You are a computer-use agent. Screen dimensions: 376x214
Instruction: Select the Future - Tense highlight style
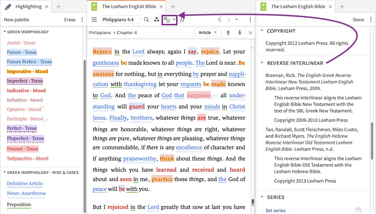tap(22, 52)
